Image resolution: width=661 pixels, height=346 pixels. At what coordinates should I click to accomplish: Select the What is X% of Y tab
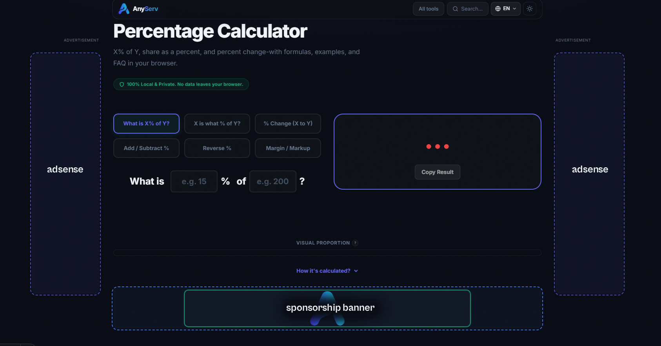[x=146, y=123]
